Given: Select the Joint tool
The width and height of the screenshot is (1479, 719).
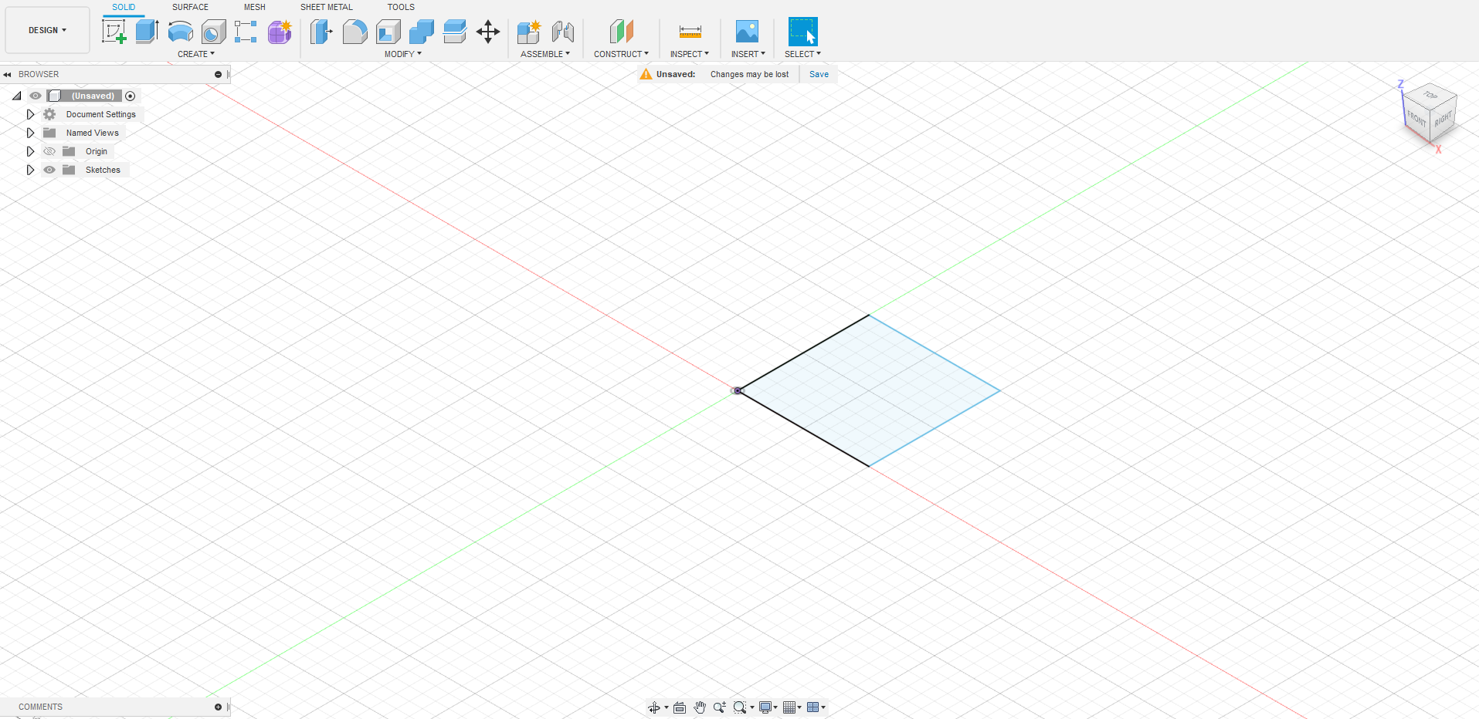Looking at the screenshot, I should (563, 32).
